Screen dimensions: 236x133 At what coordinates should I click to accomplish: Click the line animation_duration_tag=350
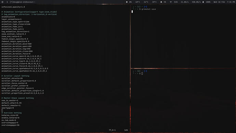pyautogui.click(x=16, y=49)
